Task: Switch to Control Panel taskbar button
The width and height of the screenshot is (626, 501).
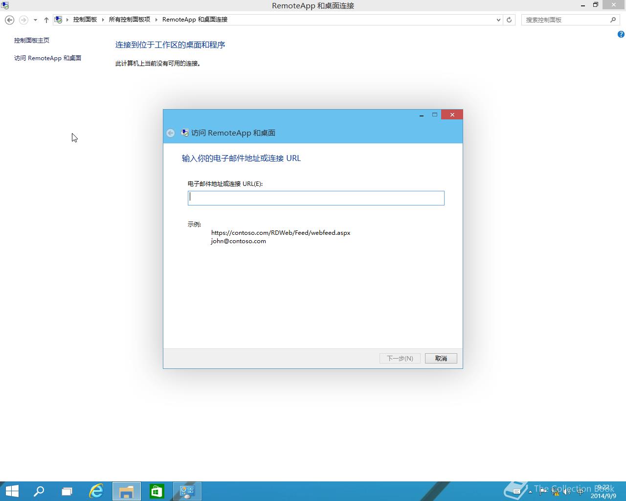Action: coord(187,491)
